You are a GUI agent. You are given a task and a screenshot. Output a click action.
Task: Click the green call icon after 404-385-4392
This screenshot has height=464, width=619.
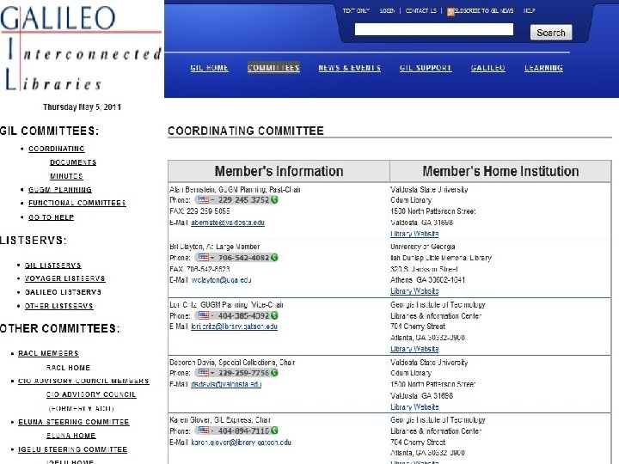point(274,315)
